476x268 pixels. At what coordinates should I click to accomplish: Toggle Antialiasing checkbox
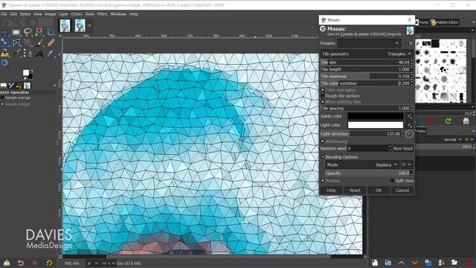coord(323,141)
